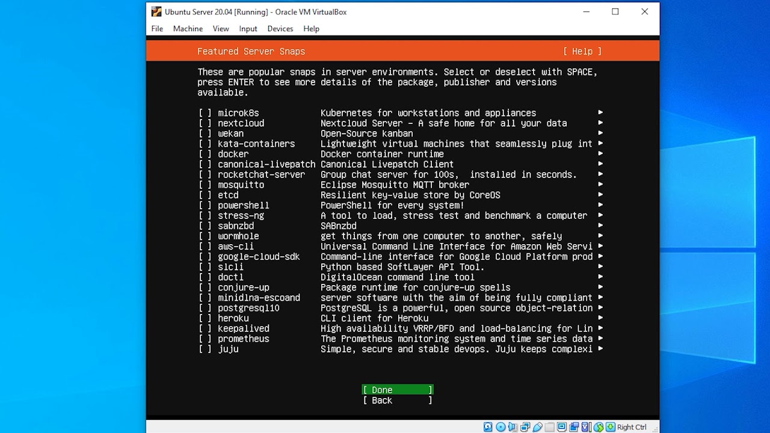Select the nextcloud snap checkbox

click(205, 123)
